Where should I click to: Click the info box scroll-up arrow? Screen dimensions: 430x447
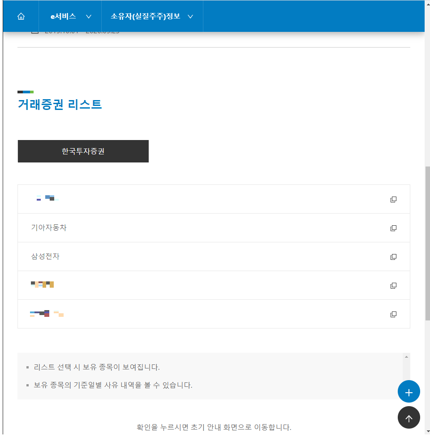point(406,357)
